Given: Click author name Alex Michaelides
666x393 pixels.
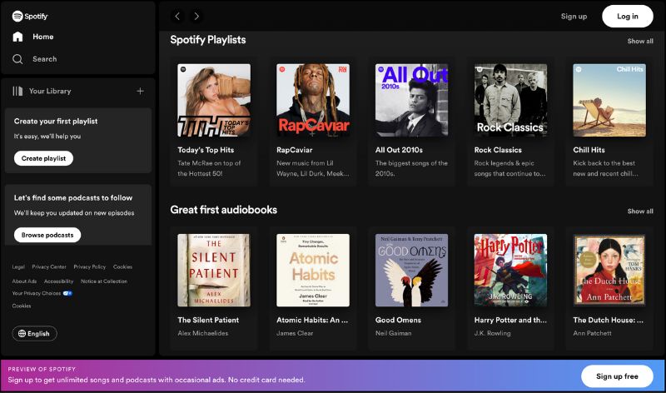Looking at the screenshot, I should click(x=202, y=334).
